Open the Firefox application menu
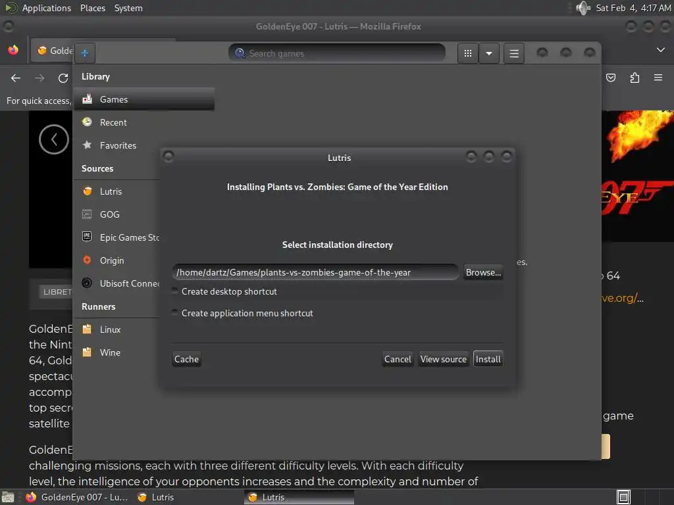 click(x=658, y=78)
